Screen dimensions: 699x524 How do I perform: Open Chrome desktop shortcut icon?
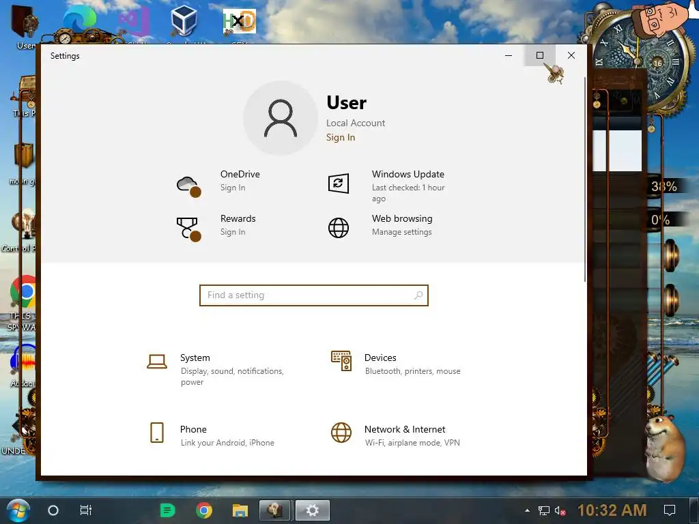tap(23, 291)
